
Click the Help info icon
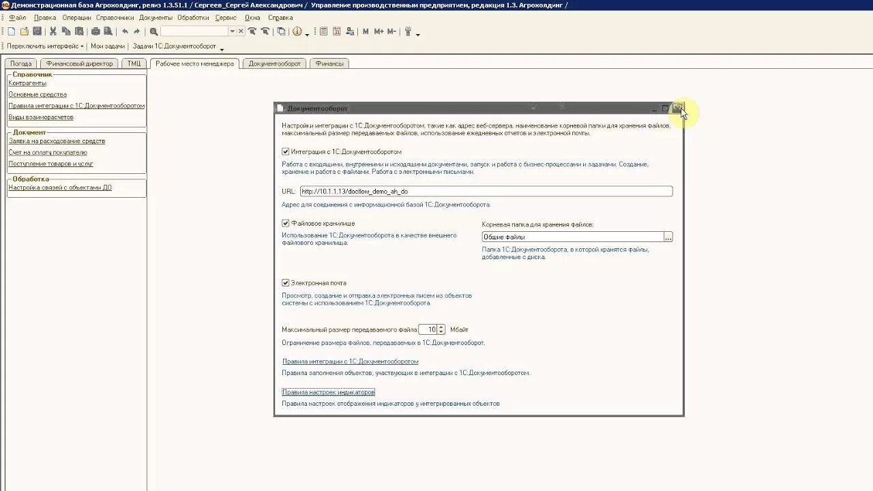tap(297, 31)
